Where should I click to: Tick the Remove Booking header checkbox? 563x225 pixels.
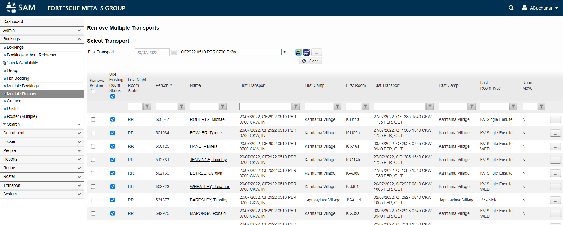[93, 91]
